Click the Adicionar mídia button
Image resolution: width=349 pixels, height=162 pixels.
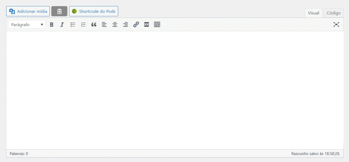pos(28,11)
